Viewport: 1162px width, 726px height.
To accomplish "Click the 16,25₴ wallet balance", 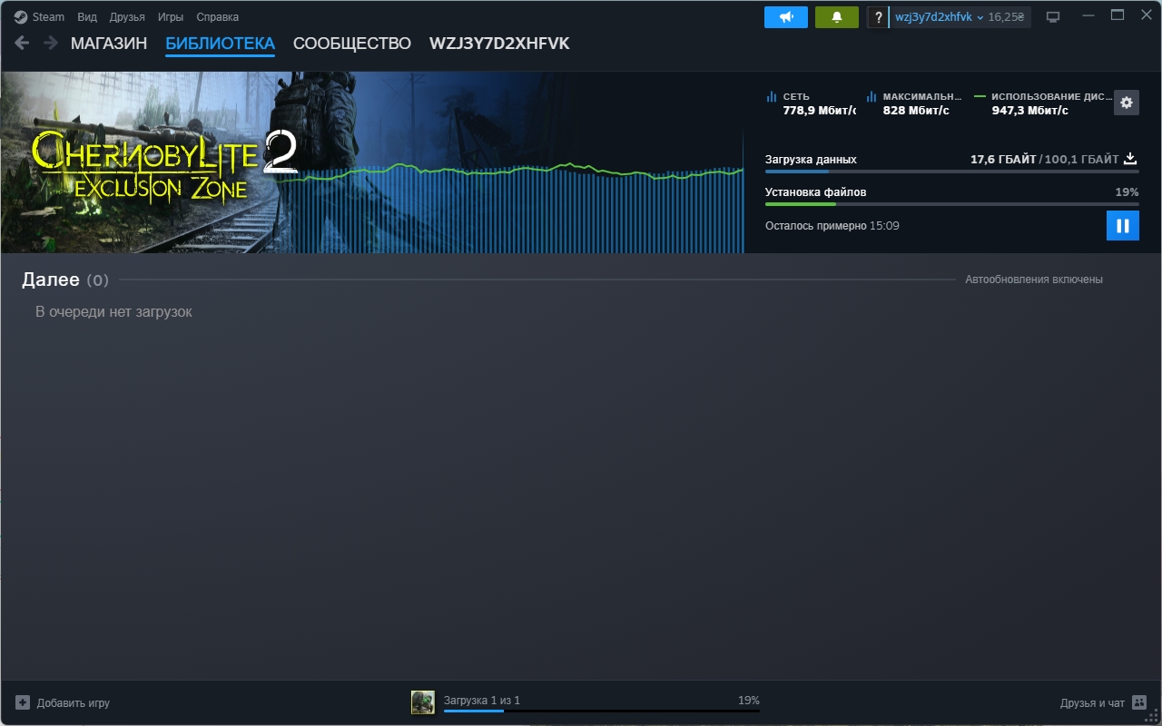I will [x=1007, y=17].
